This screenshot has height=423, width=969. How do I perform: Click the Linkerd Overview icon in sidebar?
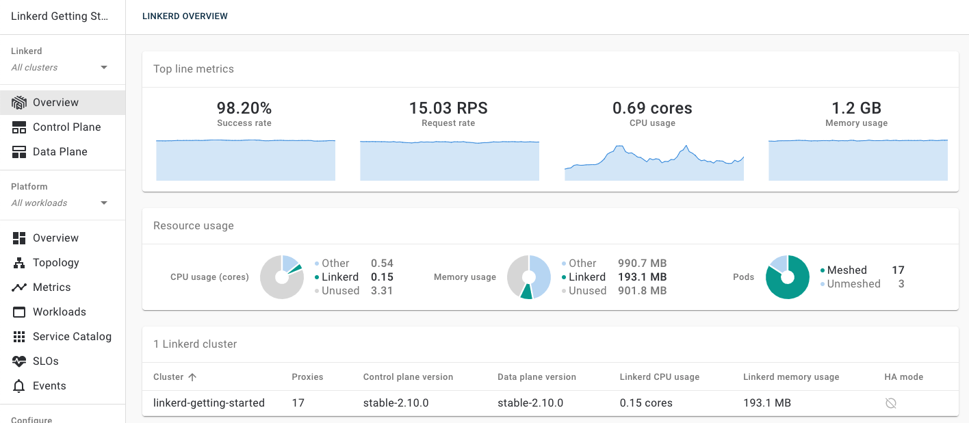click(19, 103)
